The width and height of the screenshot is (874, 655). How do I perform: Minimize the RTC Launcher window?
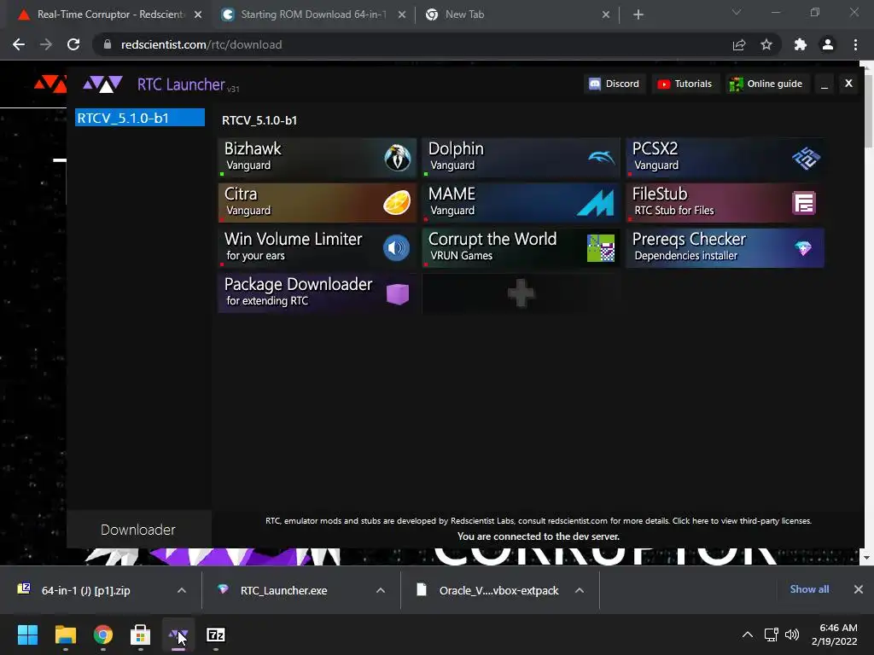point(824,84)
